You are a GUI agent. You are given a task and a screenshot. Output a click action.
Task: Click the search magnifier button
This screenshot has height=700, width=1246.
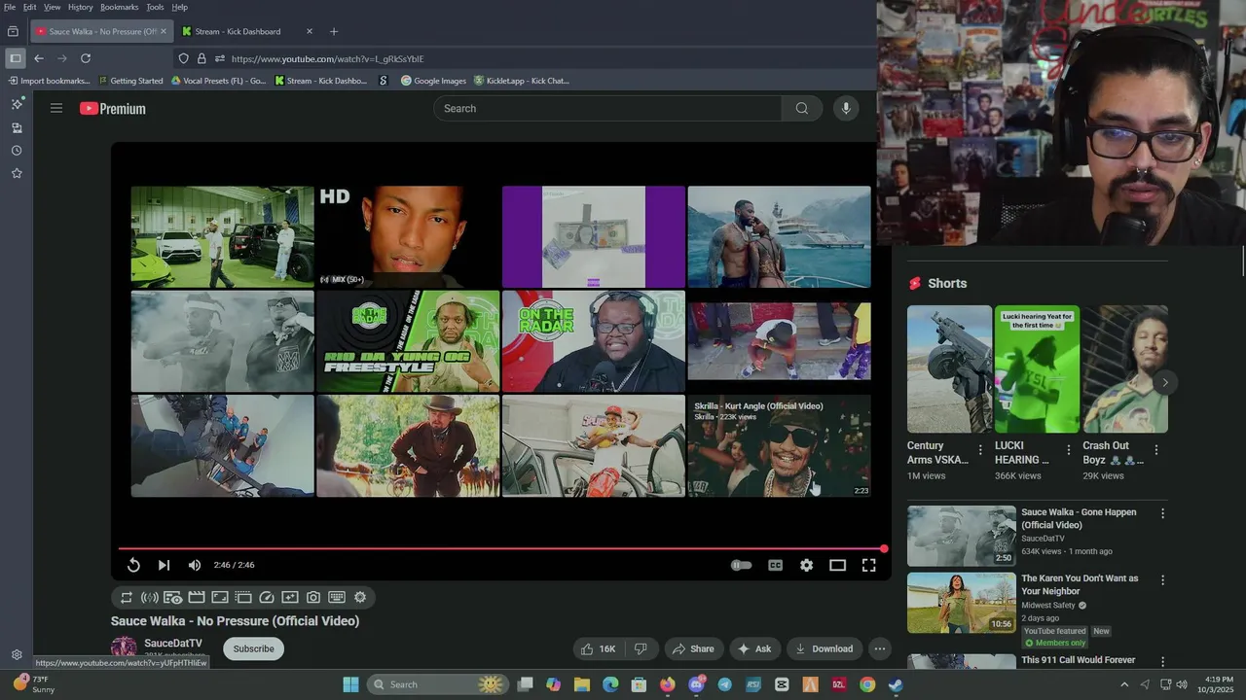pyautogui.click(x=801, y=109)
